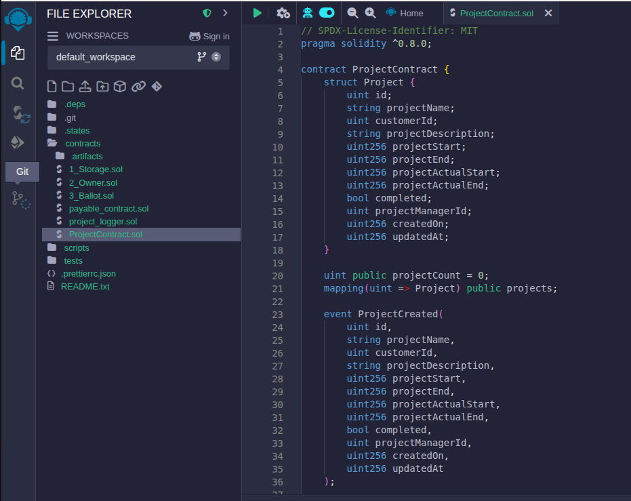The image size is (631, 501).
Task: Close the ProjectContract.sol tab
Action: 548,14
